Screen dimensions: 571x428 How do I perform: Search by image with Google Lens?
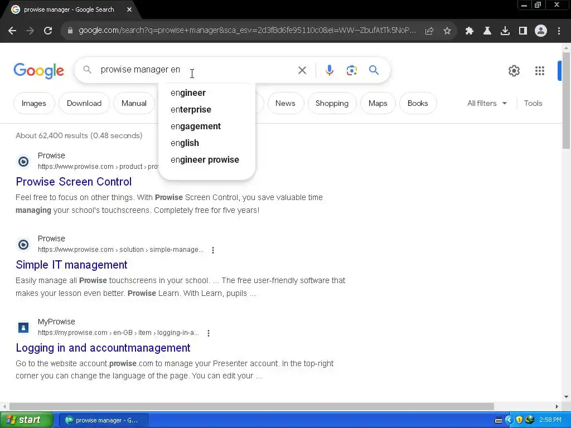point(351,70)
